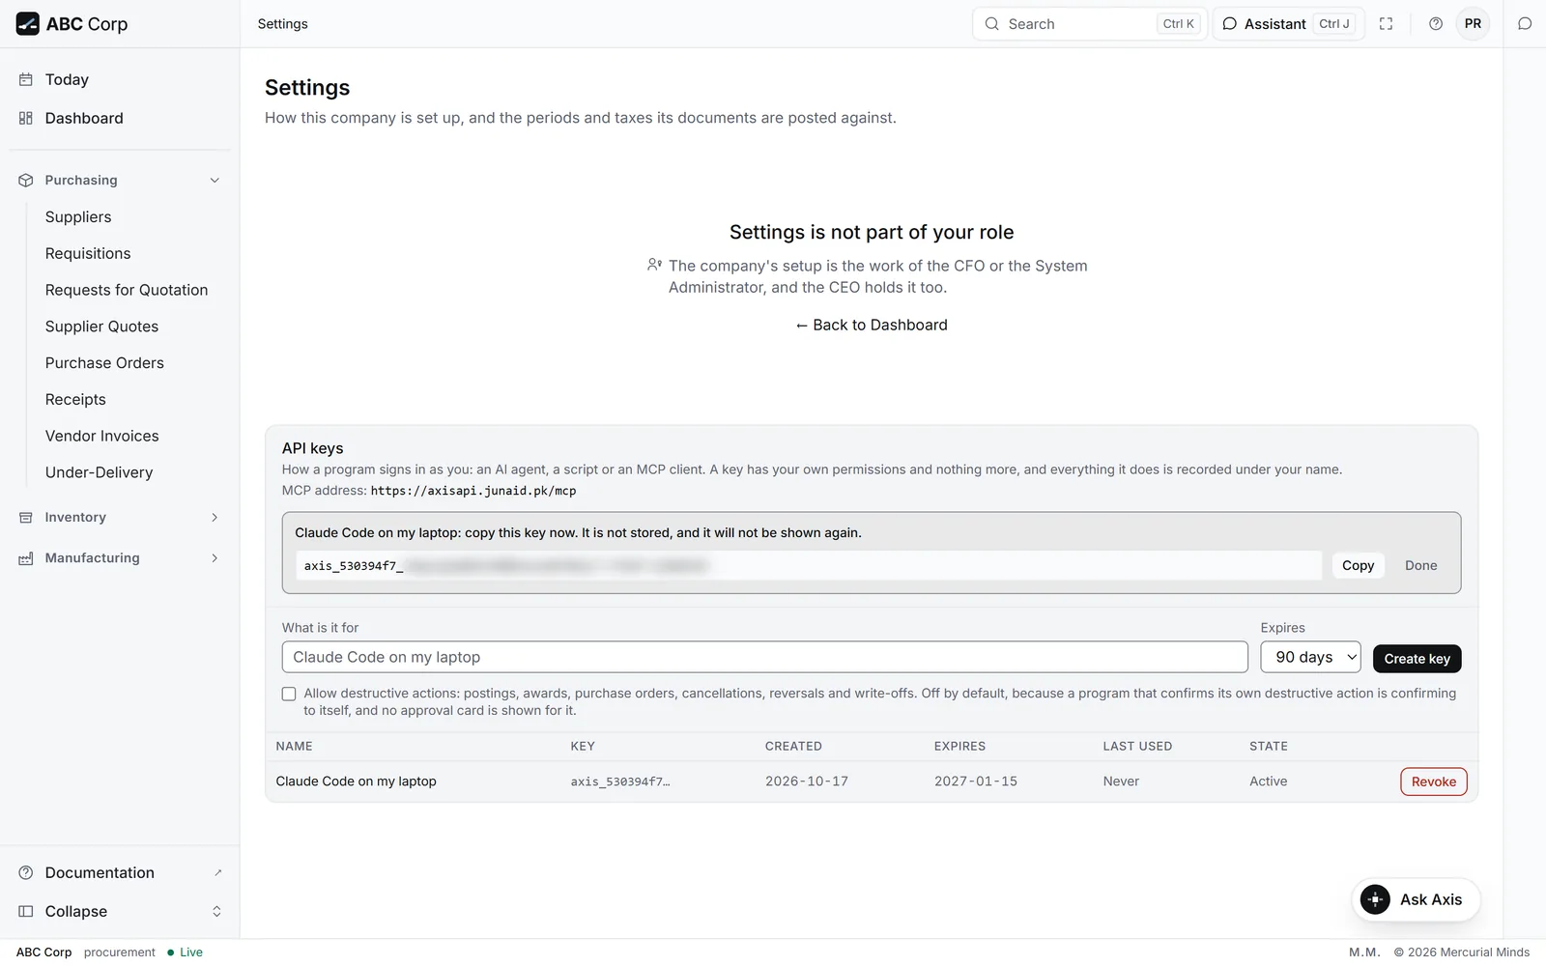The height and width of the screenshot is (966, 1546).
Task: Click the Documentation help-circle icon
Action: pyautogui.click(x=26, y=872)
